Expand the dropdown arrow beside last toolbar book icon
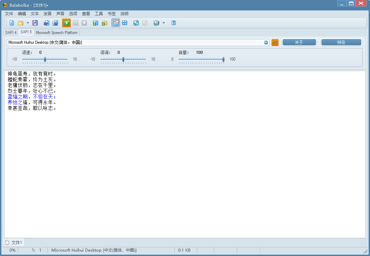Viewport: 370px width, 256px height. tap(164, 23)
